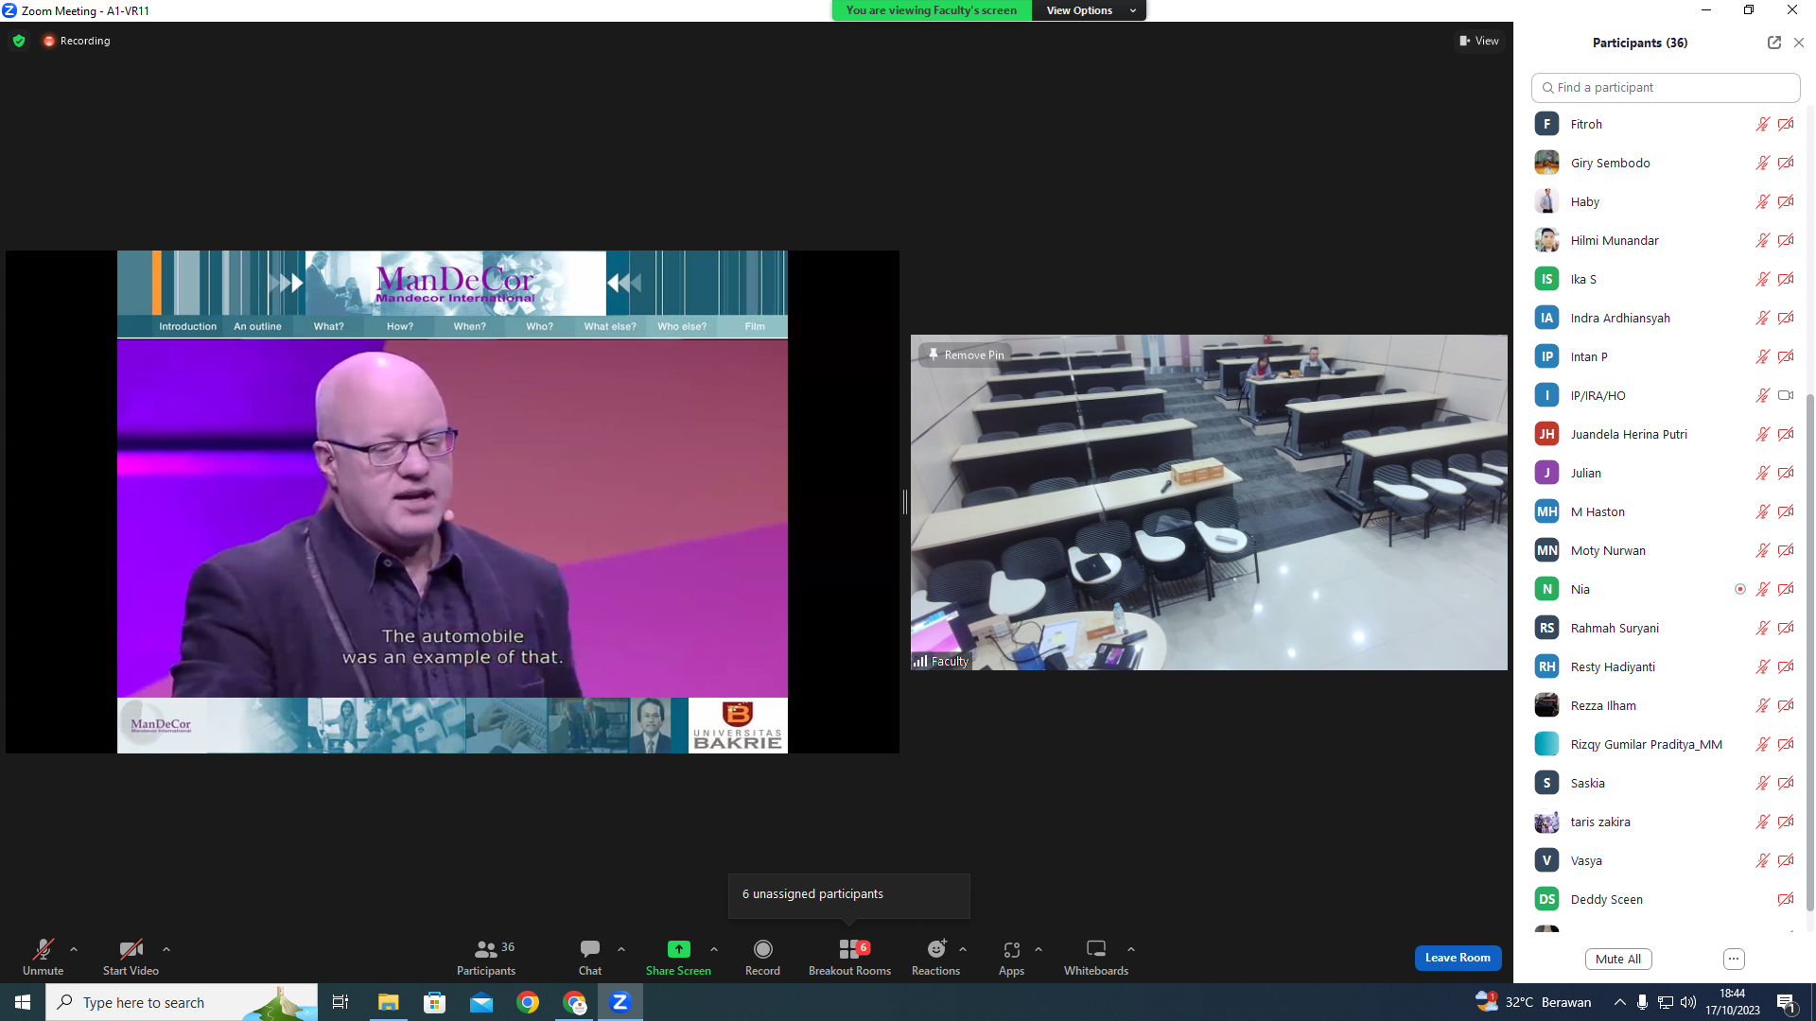Image resolution: width=1816 pixels, height=1021 pixels.
Task: Toggle IP/IRA/HO's camera icon
Action: pos(1786,395)
